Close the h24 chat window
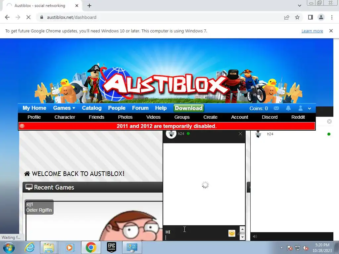The height and width of the screenshot is (254, 339). click(x=240, y=134)
